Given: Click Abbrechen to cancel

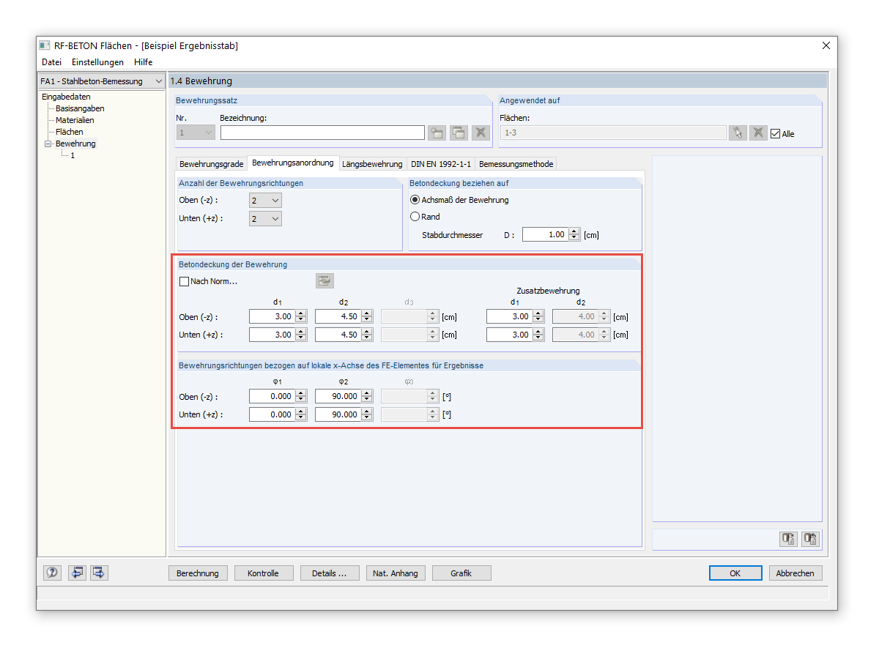Looking at the screenshot, I should point(795,573).
